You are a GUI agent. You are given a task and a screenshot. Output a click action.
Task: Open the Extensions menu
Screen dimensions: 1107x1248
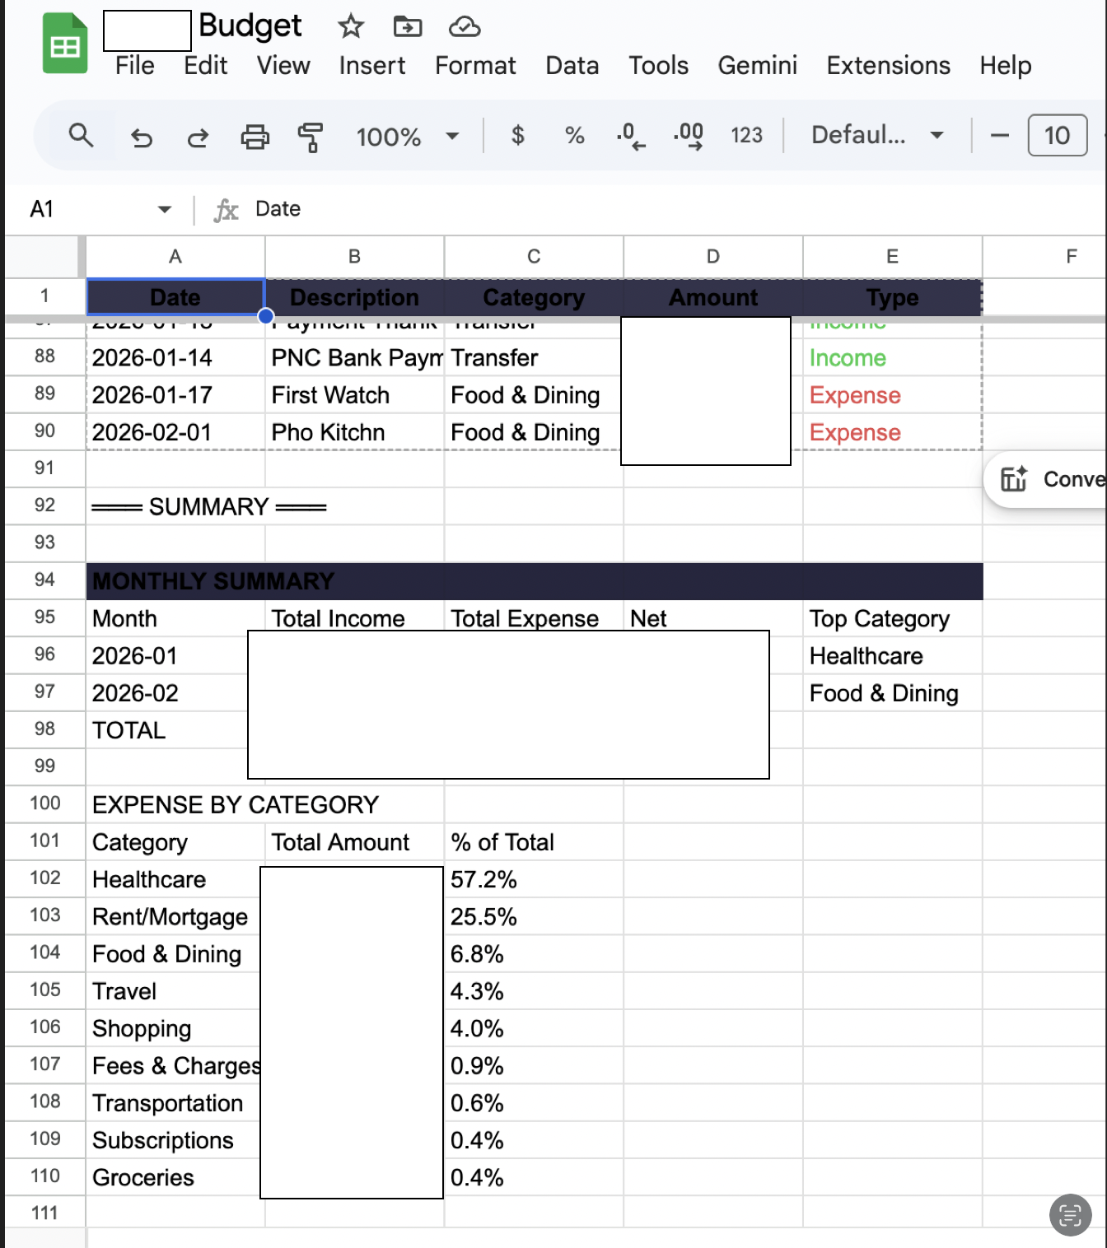[x=889, y=65]
